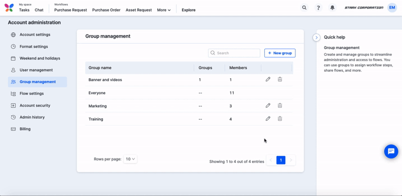
Task: Focus the group Search field
Action: [234, 53]
